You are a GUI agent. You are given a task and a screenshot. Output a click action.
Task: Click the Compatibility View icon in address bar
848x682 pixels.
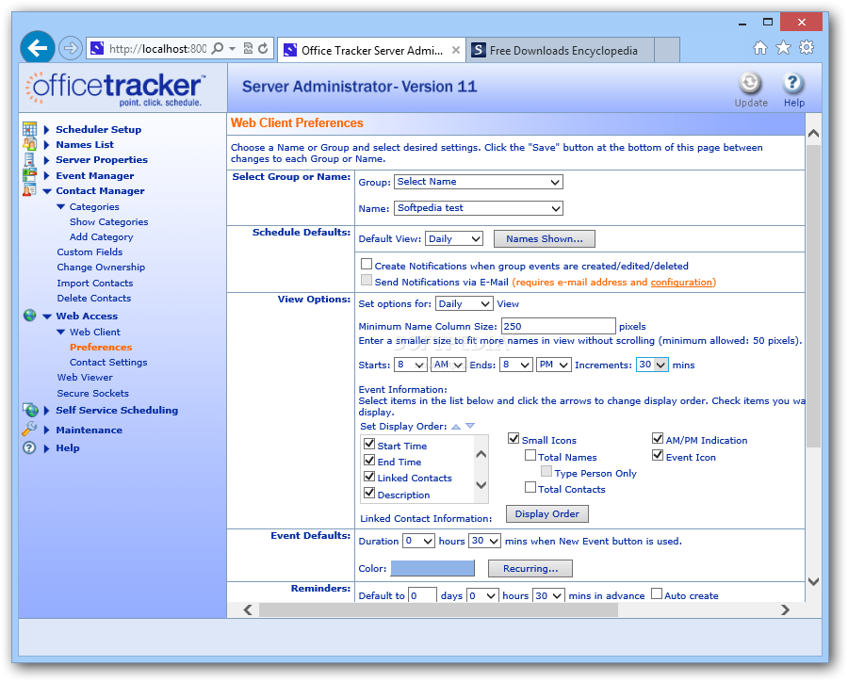[x=248, y=49]
